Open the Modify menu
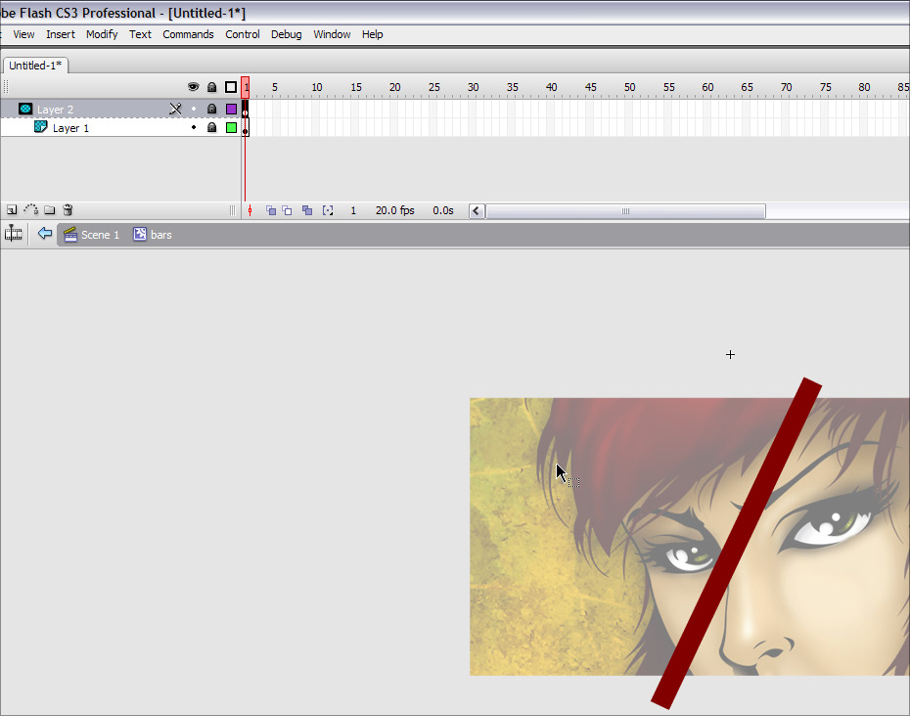This screenshot has width=910, height=716. pos(102,34)
